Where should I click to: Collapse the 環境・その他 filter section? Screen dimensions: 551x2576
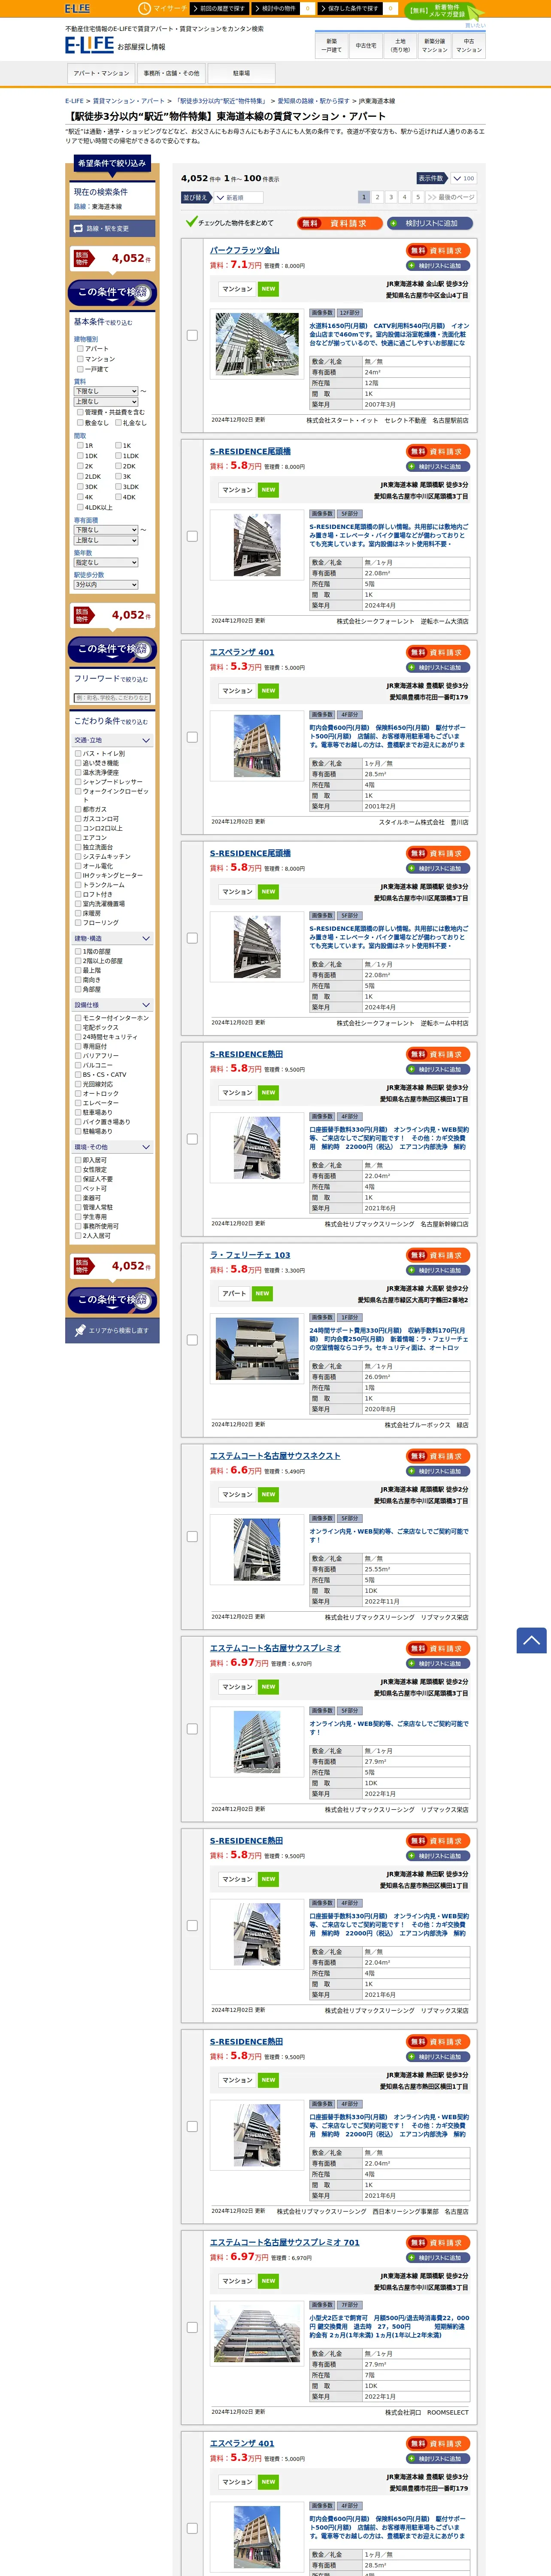112,1147
